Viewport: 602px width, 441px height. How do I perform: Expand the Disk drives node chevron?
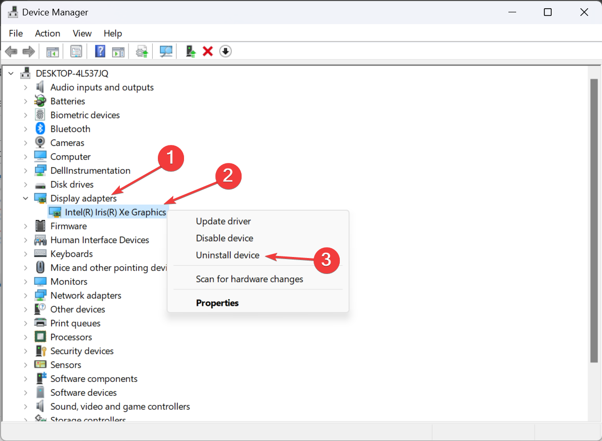pos(25,185)
